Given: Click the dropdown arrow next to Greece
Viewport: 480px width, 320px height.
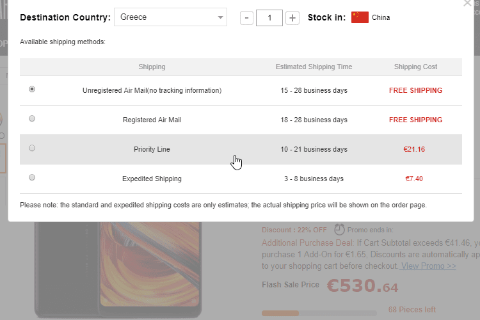Looking at the screenshot, I should point(220,17).
